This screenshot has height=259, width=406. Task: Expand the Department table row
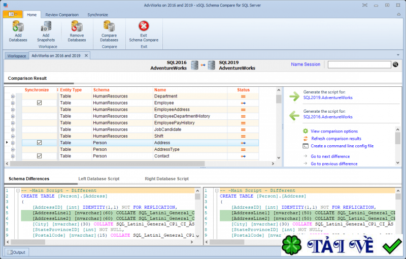coord(13,96)
